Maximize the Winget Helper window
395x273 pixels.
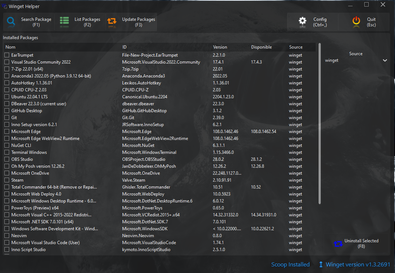366,4
